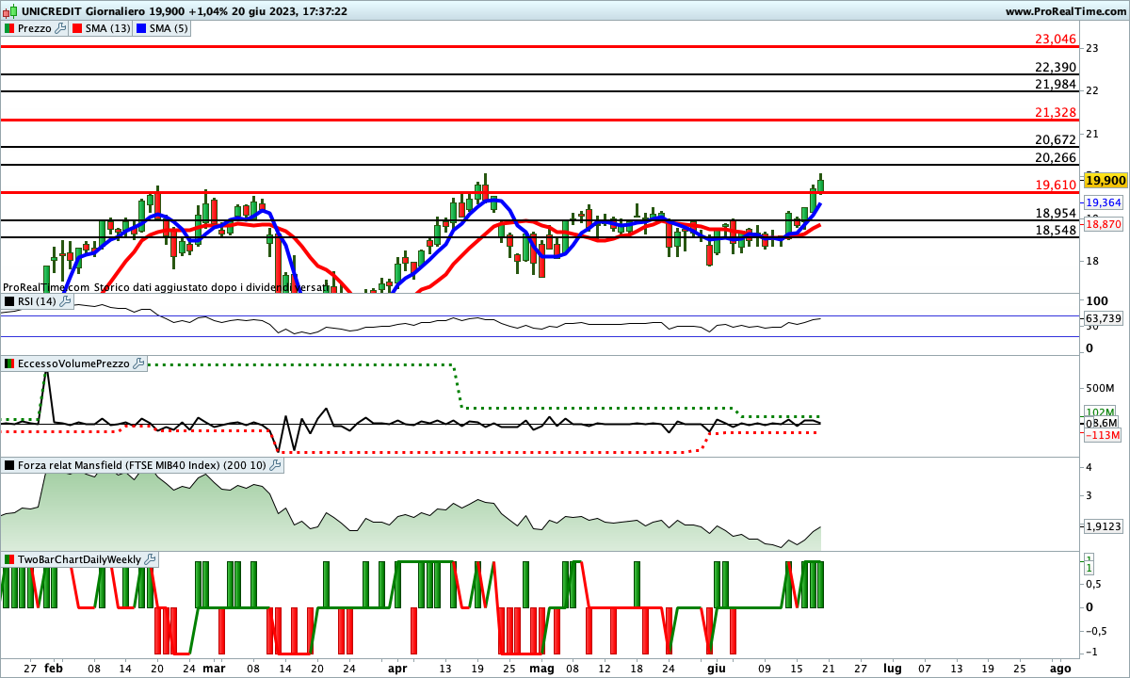Open Forza relat Mansfield settings wrench
The width and height of the screenshot is (1130, 678).
(275, 465)
